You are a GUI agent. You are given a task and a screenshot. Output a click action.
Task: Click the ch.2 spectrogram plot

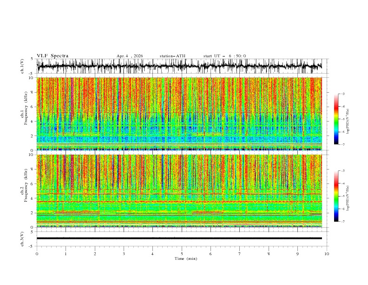tap(179, 191)
